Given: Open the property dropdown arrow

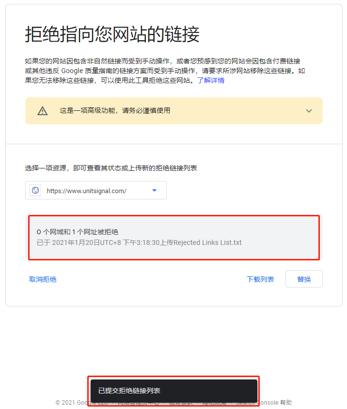Looking at the screenshot, I should 154,190.
